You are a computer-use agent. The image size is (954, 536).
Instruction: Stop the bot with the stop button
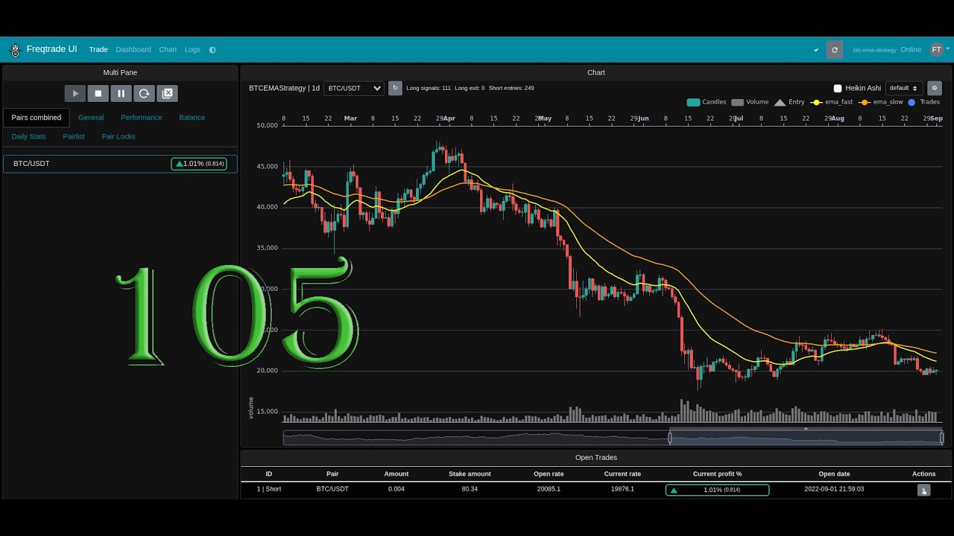(98, 93)
